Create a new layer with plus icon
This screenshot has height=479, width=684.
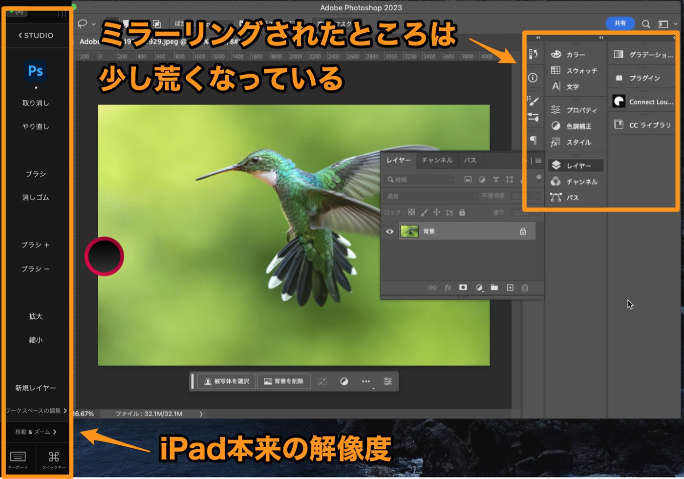pos(510,288)
